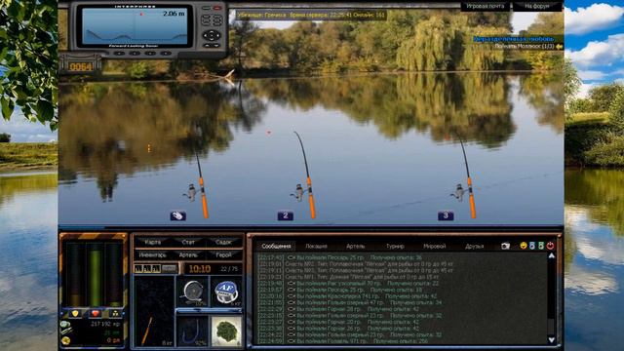This screenshot has height=351, width=624.
Task: Click the blue quest title link
Action: (x=514, y=39)
